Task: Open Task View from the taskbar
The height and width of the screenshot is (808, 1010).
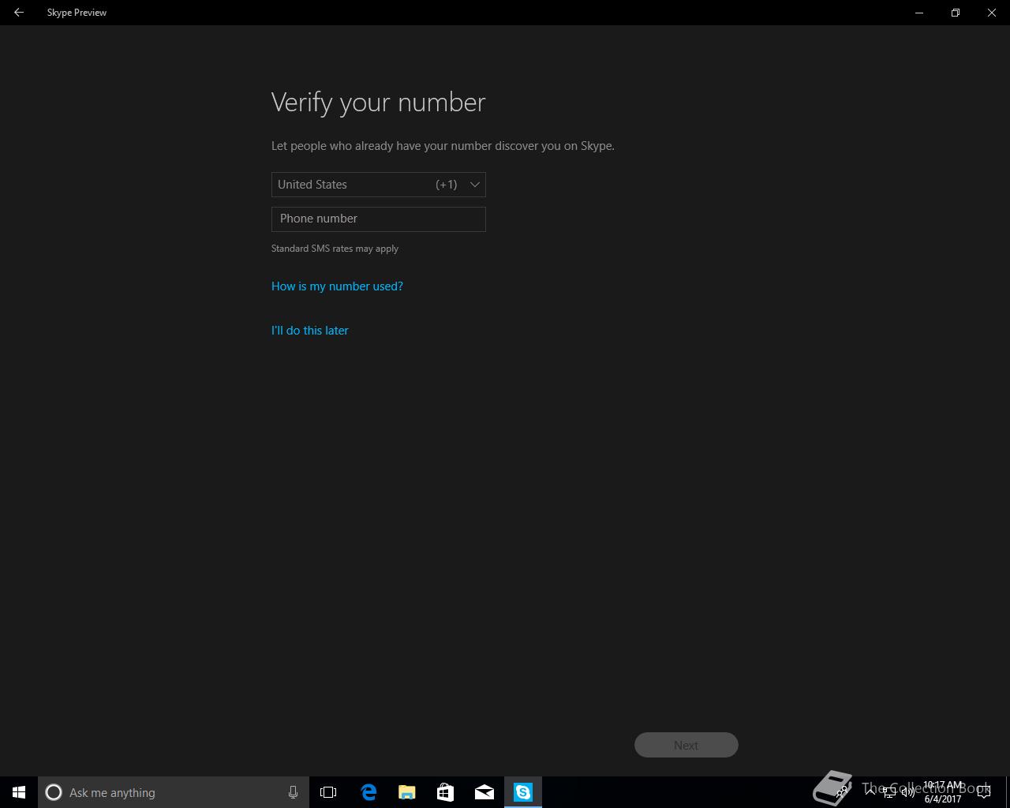Action: pyautogui.click(x=328, y=792)
